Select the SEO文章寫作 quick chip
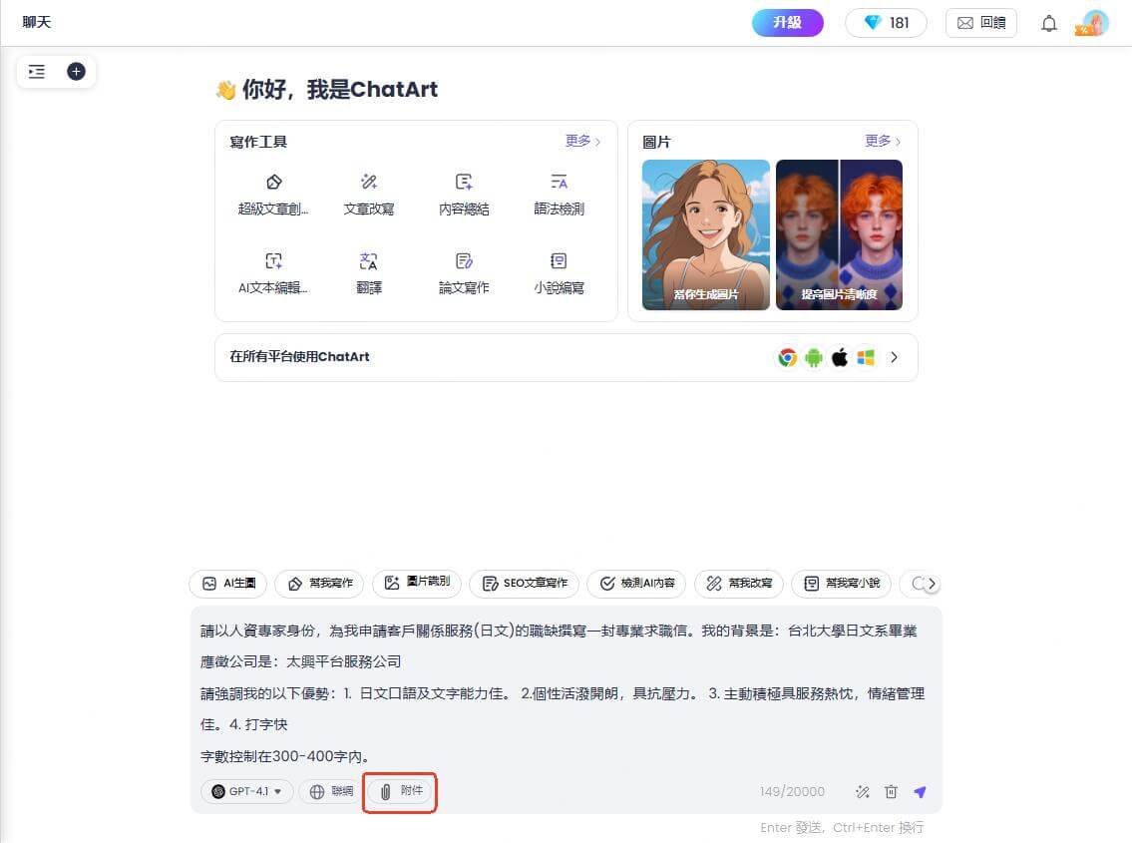This screenshot has height=843, width=1132. click(525, 584)
